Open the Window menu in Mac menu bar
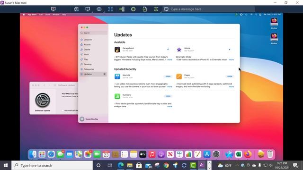 [56, 15]
